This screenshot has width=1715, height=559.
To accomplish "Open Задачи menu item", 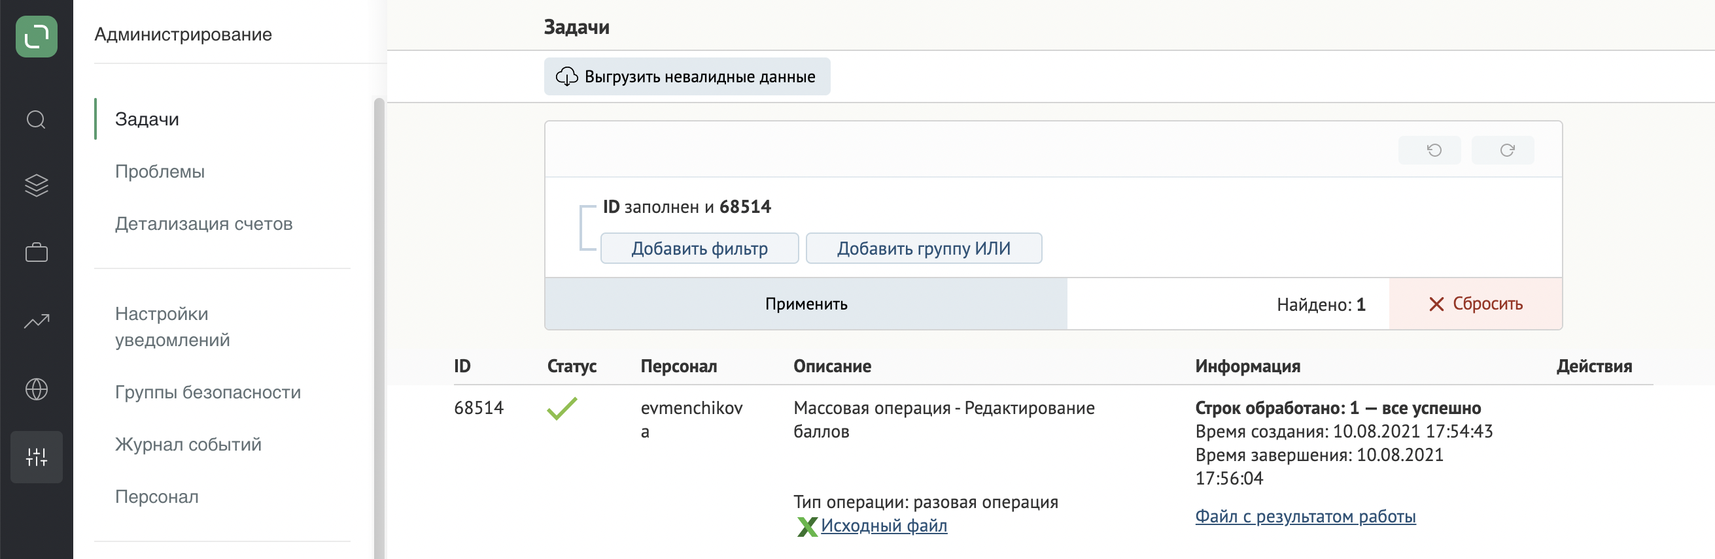I will (147, 119).
